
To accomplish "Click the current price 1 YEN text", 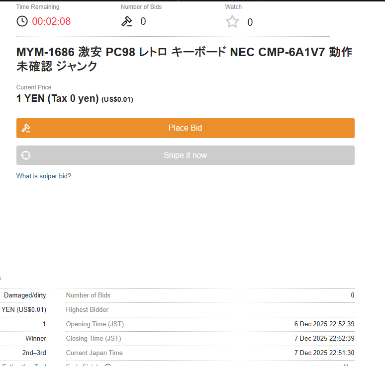I will [x=58, y=98].
